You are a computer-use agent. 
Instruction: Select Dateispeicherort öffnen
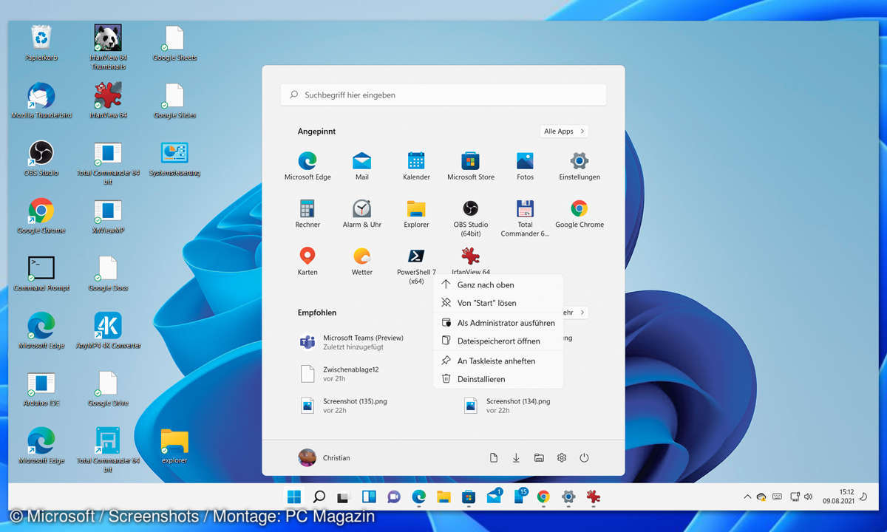click(x=498, y=341)
